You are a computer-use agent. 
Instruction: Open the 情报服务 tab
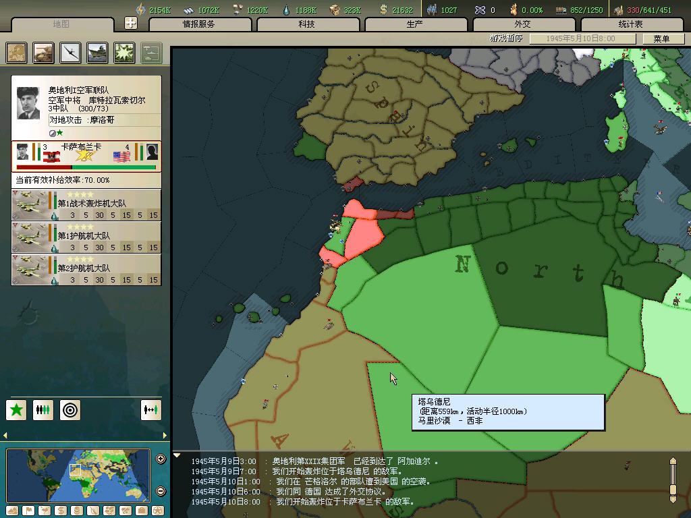click(x=199, y=24)
